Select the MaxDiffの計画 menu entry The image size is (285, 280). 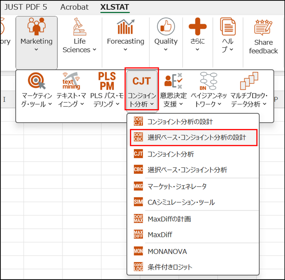(x=169, y=219)
